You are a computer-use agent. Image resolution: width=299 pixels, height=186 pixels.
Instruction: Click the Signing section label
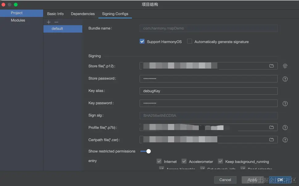tap(95, 56)
